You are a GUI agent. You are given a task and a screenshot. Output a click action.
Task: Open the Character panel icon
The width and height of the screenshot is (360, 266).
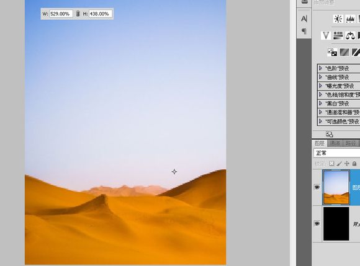(x=304, y=19)
